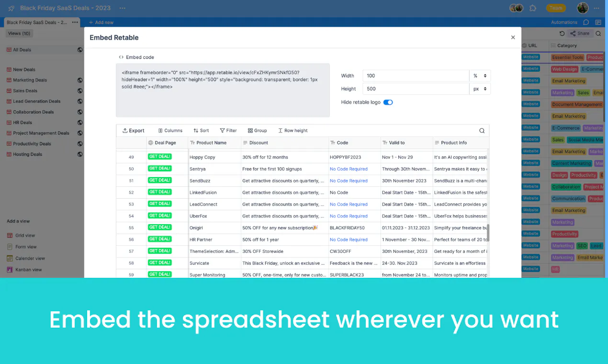Click the search icon in the embedded table toolbar

coord(482,130)
